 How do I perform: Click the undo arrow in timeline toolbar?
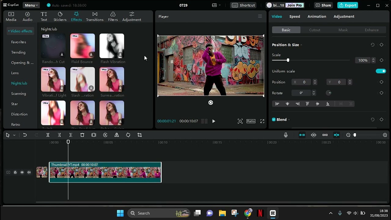25,135
